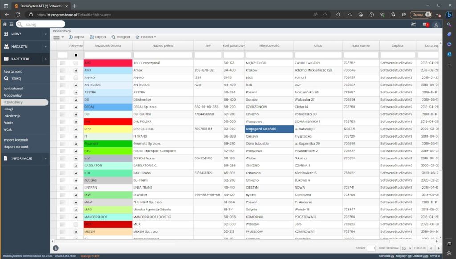The image size is (456, 259).
Task: Toggle Aktywne checkbox for ABC row
Action: pyautogui.click(x=76, y=63)
